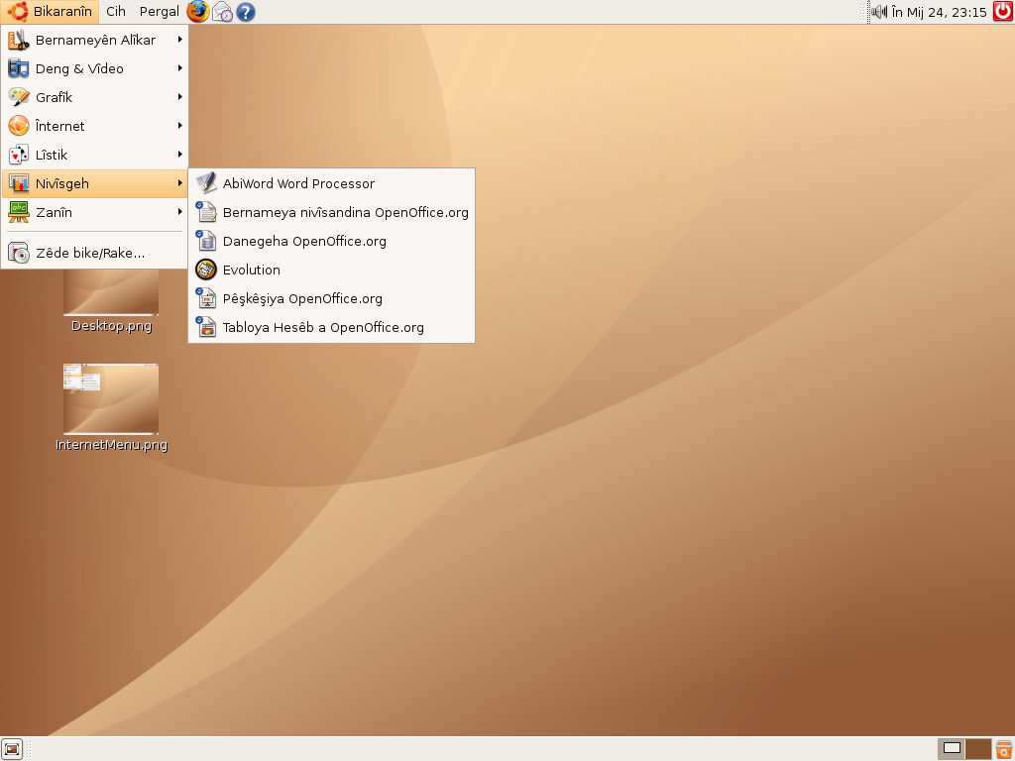Open Zêde bike/Rake... add/remove programs

pos(94,253)
